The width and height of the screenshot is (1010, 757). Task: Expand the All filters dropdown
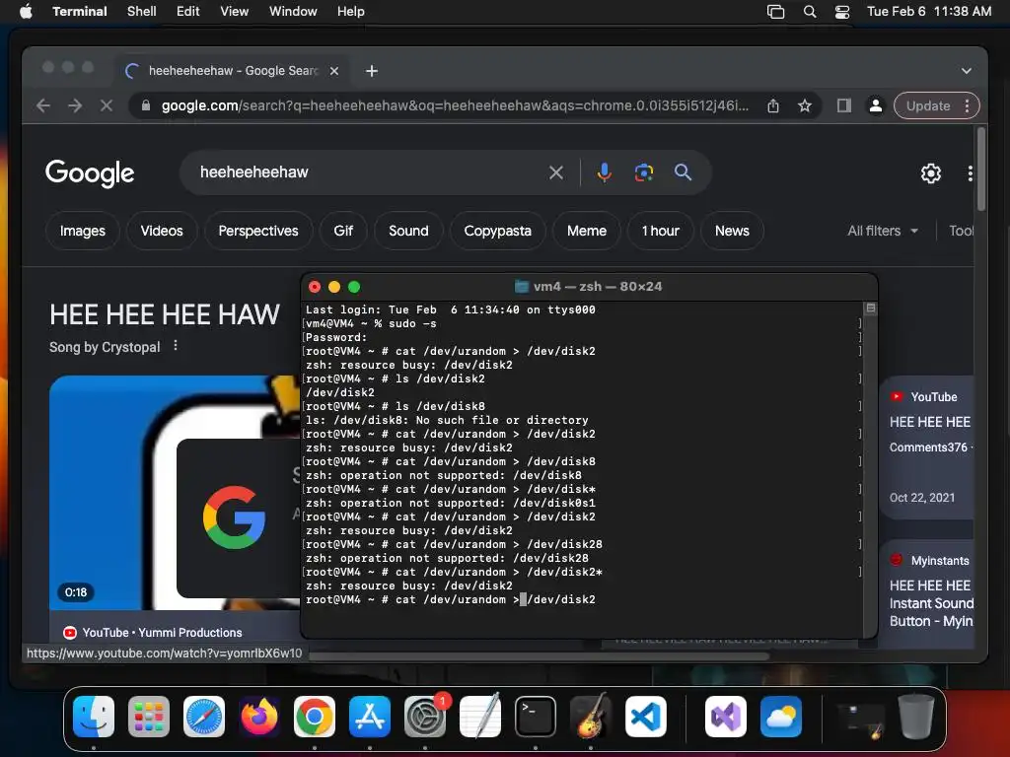tap(883, 231)
